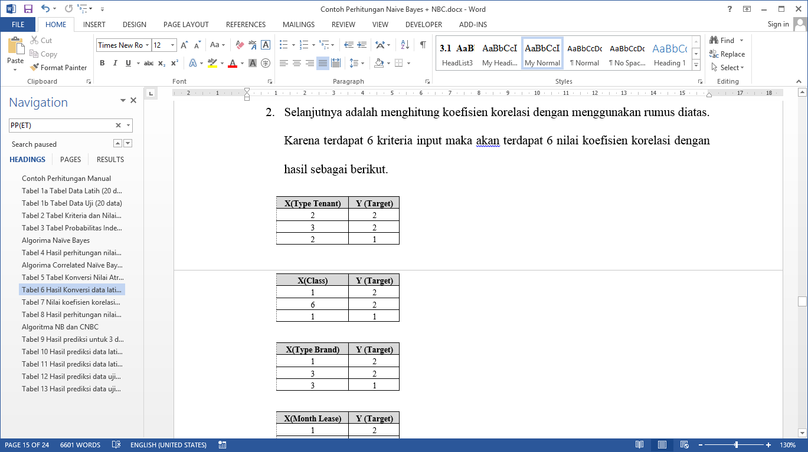Screen dimensions: 808x452
Task: Sort the selection with the Sort icon
Action: [405, 45]
